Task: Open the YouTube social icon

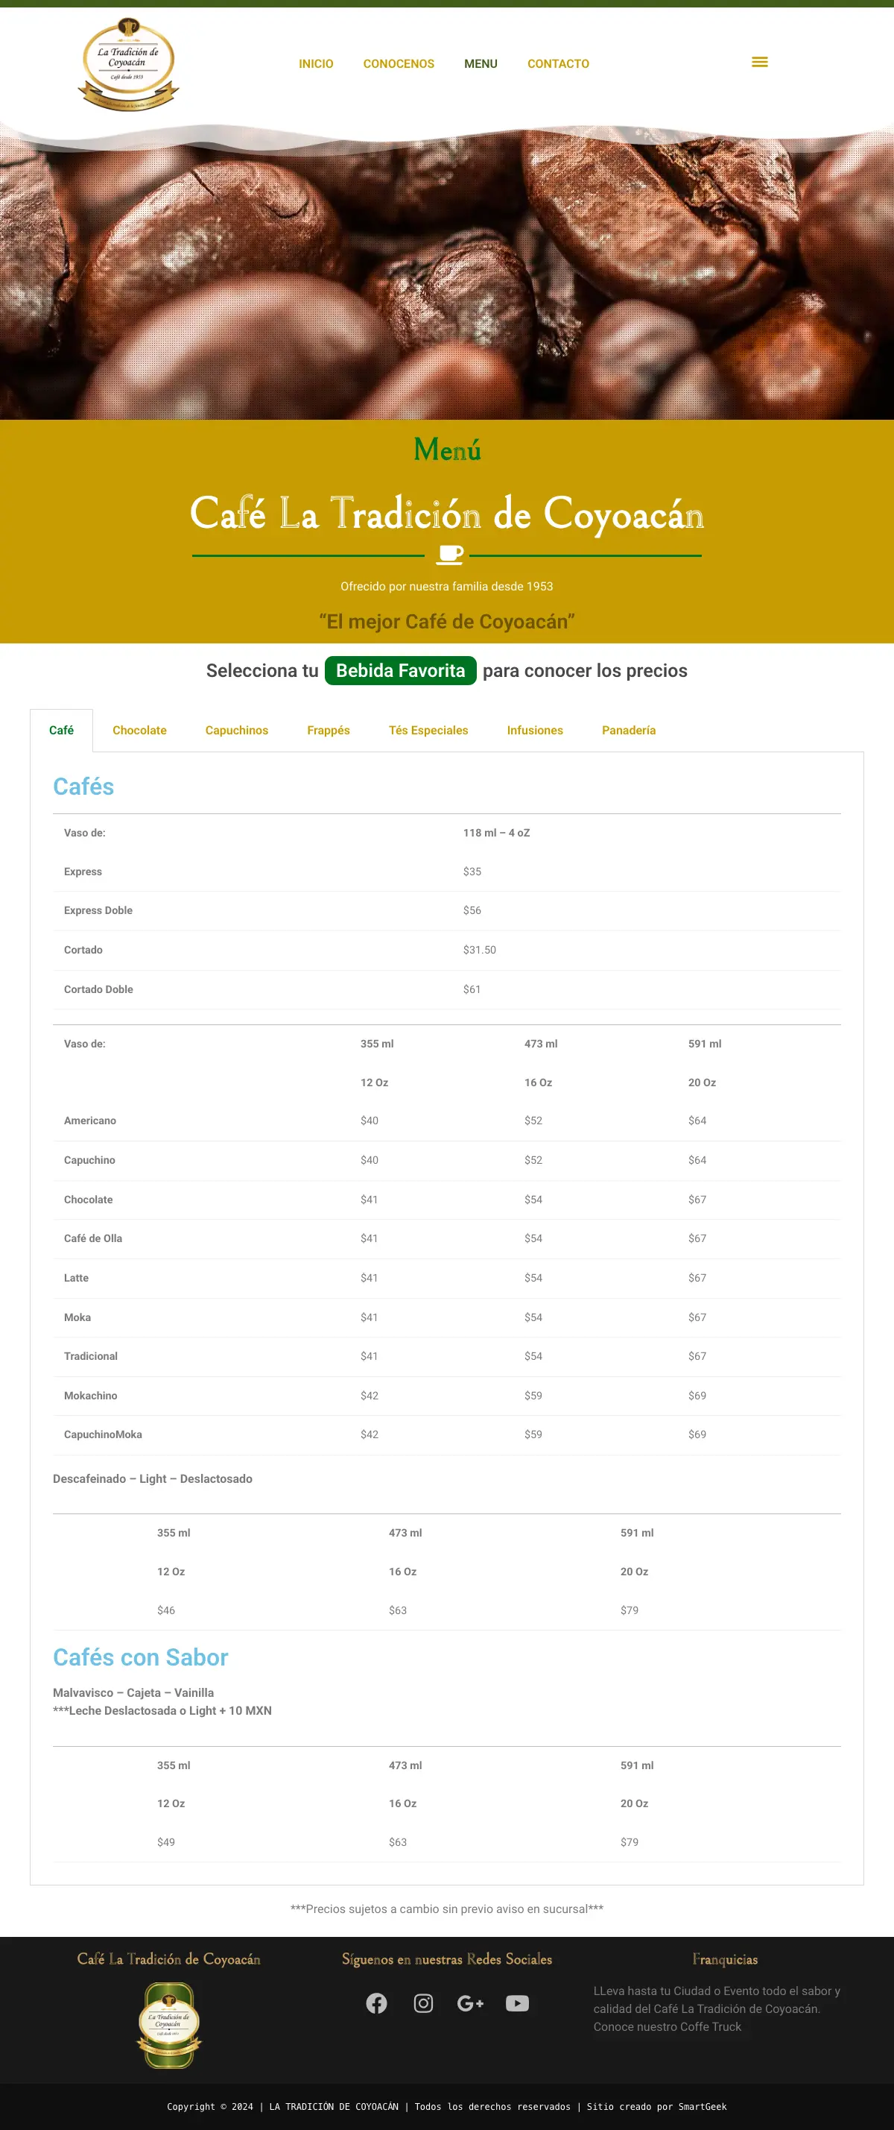Action: [517, 2003]
